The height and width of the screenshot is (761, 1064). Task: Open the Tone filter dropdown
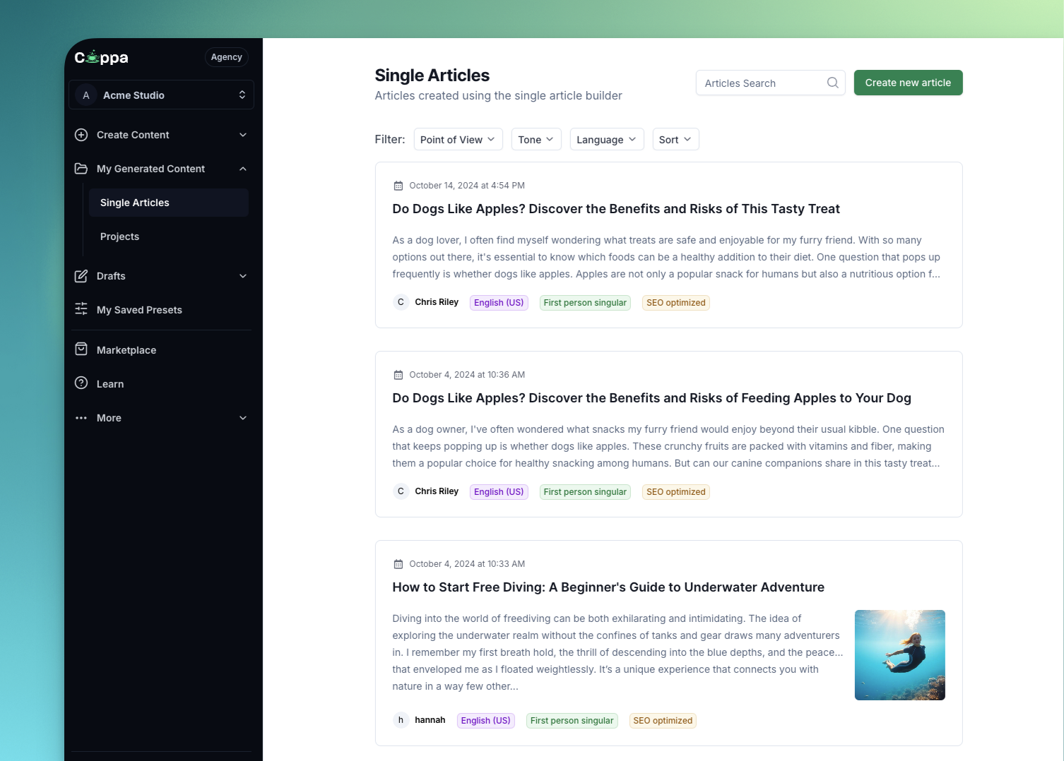[x=536, y=140]
